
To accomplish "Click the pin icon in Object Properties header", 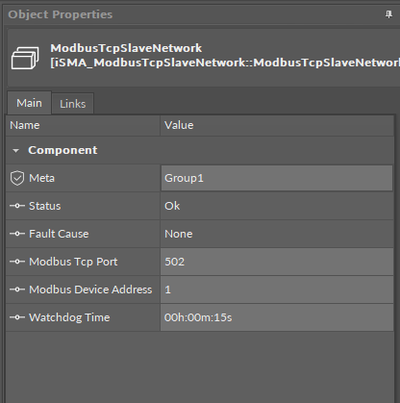I will coord(388,14).
